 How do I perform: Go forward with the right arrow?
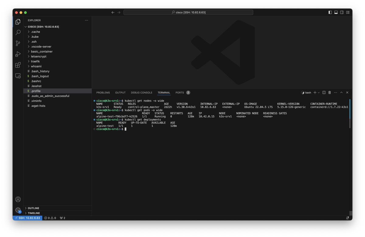(x=119, y=12)
